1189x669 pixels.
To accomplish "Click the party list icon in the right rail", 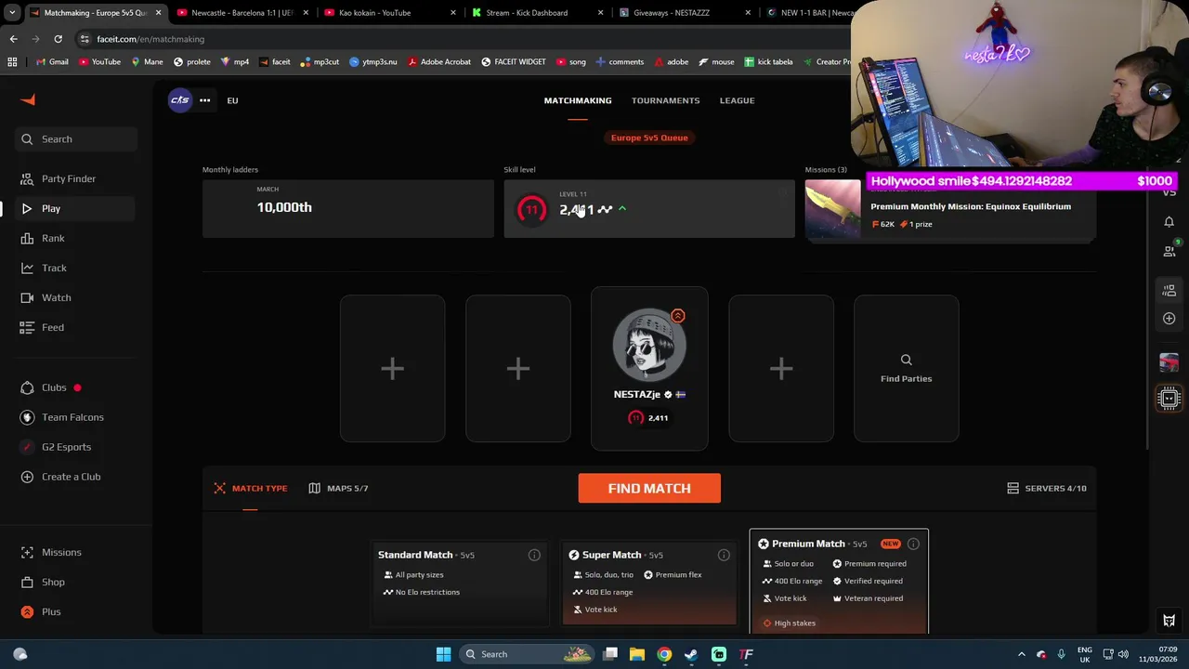I will [1169, 291].
